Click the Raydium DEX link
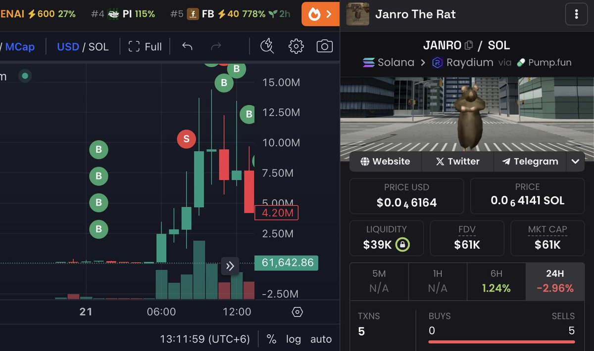Image resolution: width=594 pixels, height=351 pixels. (462, 63)
